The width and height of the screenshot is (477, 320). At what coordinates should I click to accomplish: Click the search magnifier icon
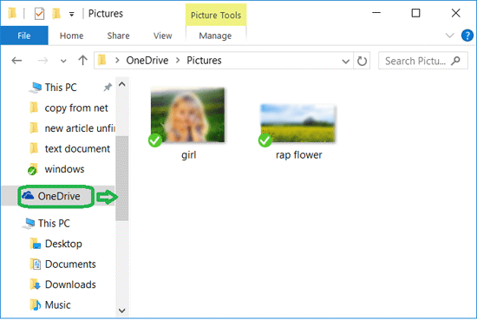(x=455, y=61)
